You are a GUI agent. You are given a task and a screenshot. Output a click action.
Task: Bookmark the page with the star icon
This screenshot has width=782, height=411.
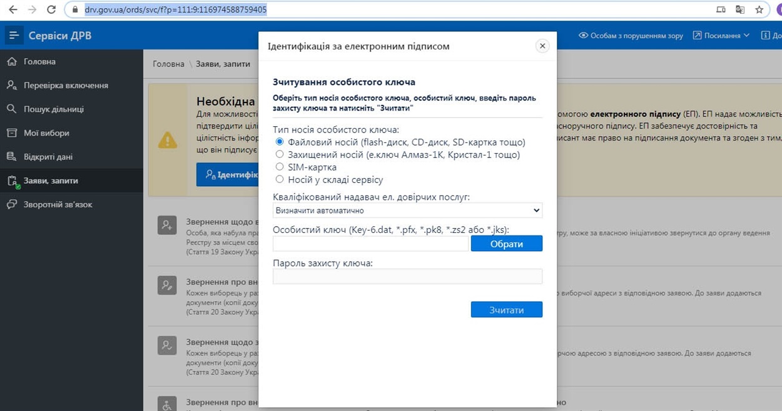coord(759,10)
